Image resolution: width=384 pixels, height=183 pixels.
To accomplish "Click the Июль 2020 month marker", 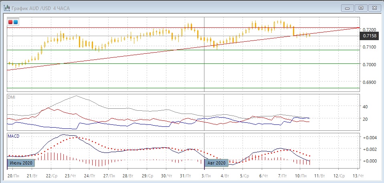I will [21, 163].
